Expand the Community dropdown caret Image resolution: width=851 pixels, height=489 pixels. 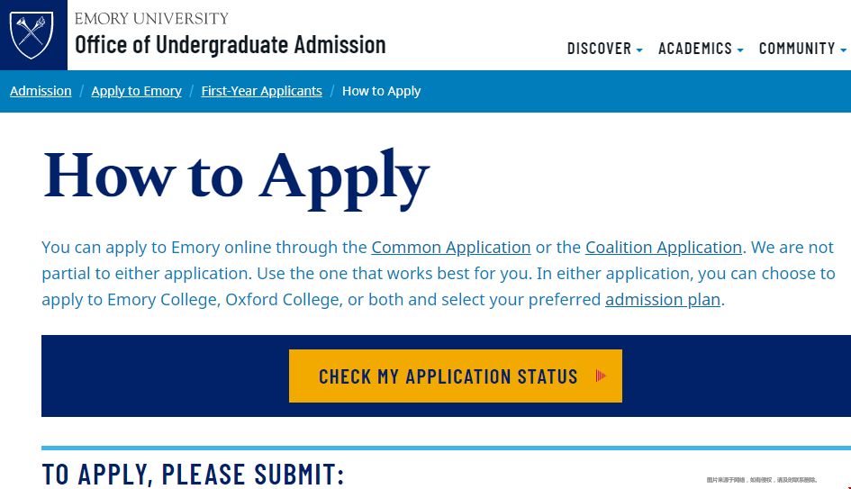[844, 50]
